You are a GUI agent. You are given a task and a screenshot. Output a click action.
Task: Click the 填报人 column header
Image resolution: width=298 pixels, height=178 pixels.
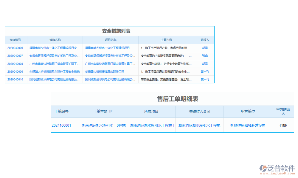pyautogui.click(x=205, y=40)
